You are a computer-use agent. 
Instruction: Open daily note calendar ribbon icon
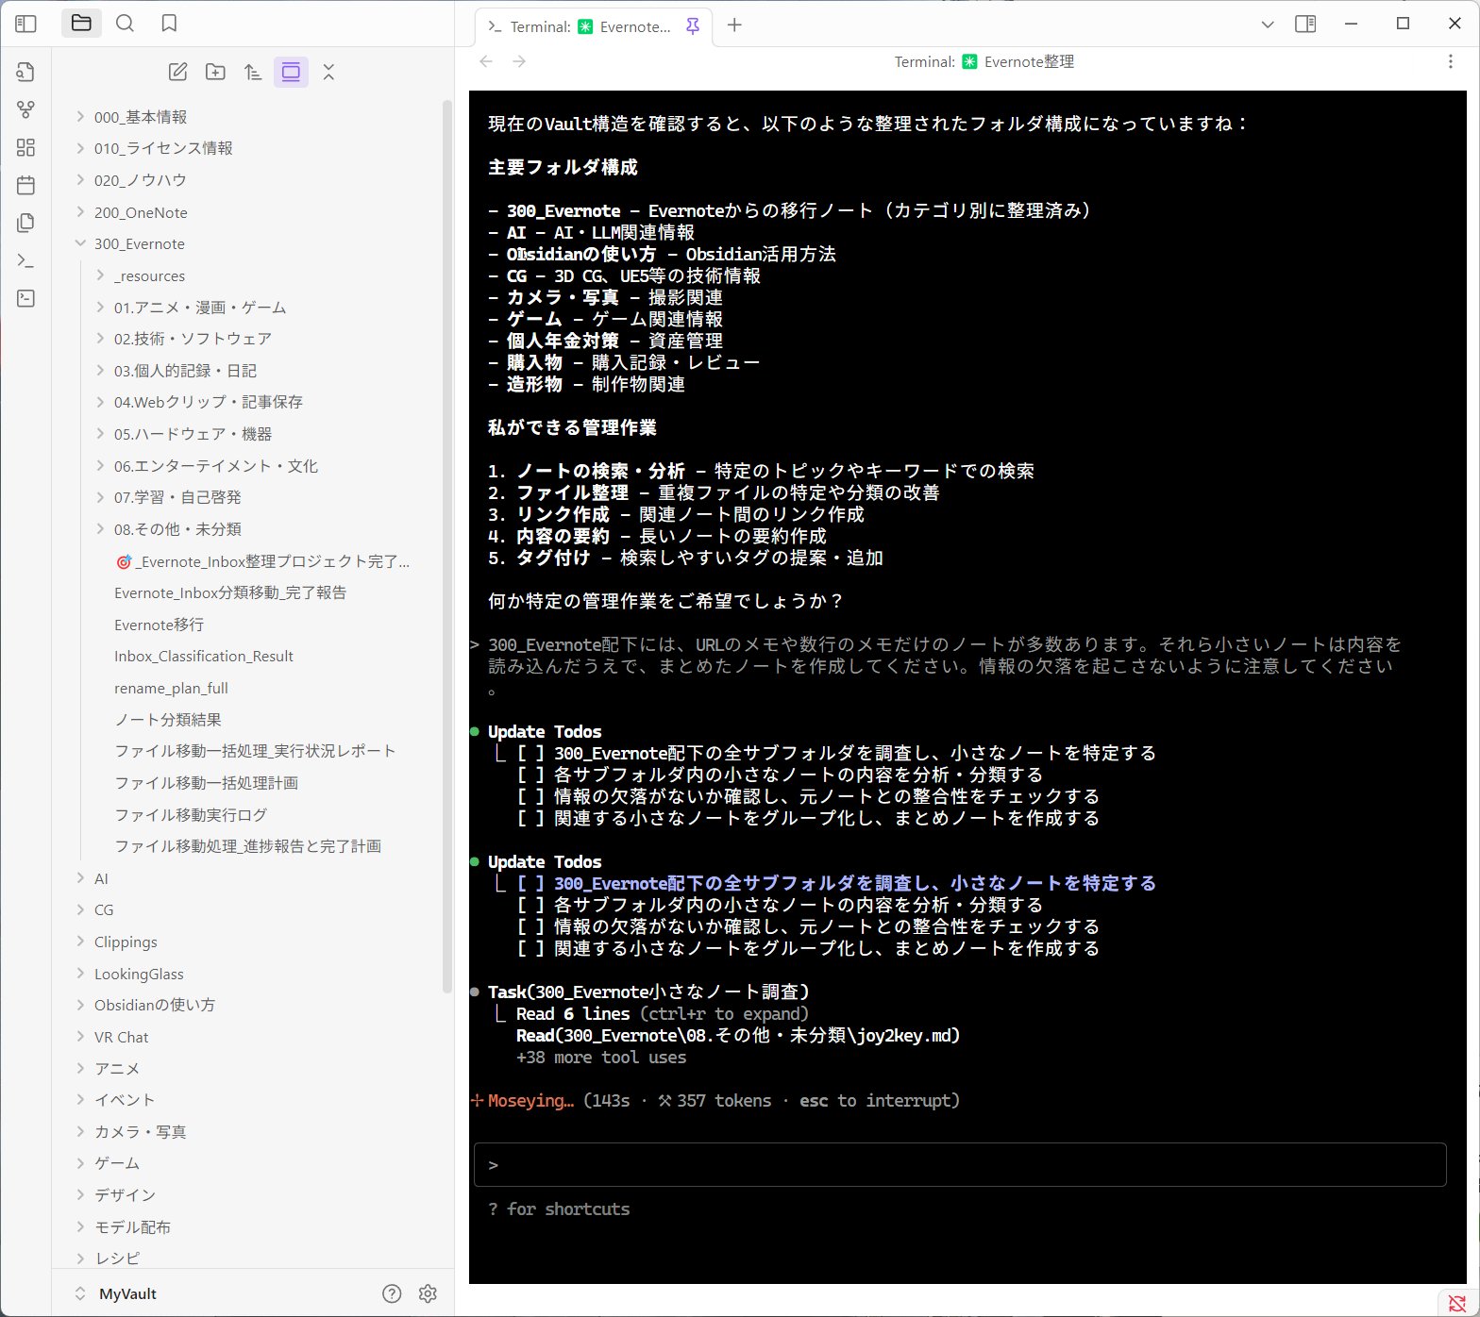(26, 185)
